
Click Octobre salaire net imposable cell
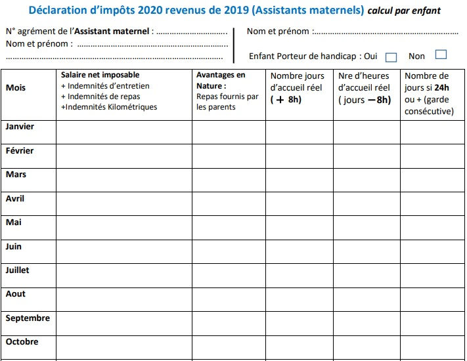(124, 348)
